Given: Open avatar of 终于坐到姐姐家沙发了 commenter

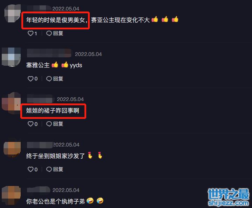Looking at the screenshot, I should point(12,148).
